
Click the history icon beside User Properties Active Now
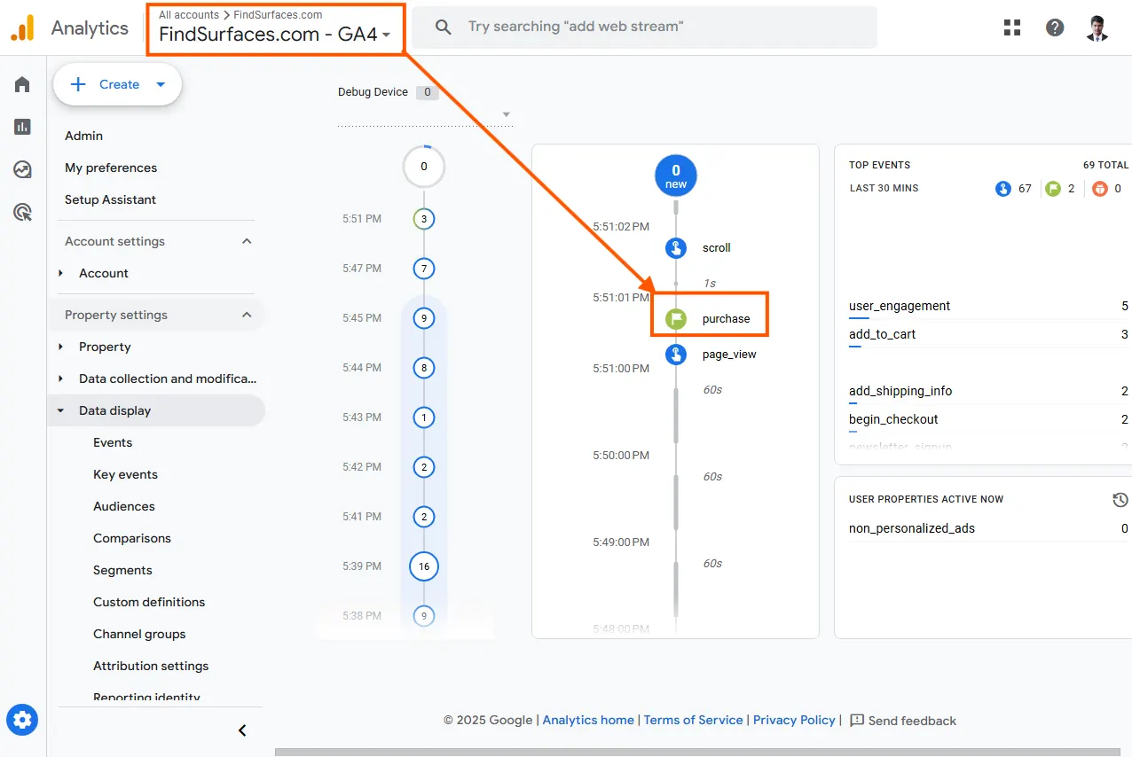[1120, 500]
